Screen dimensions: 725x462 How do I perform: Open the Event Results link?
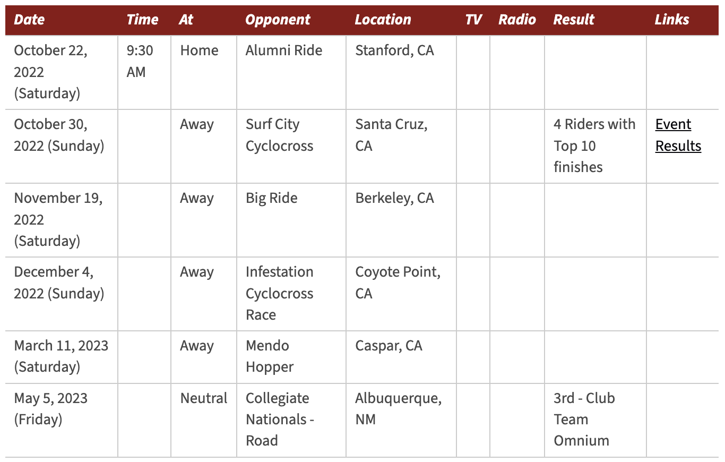click(678, 135)
